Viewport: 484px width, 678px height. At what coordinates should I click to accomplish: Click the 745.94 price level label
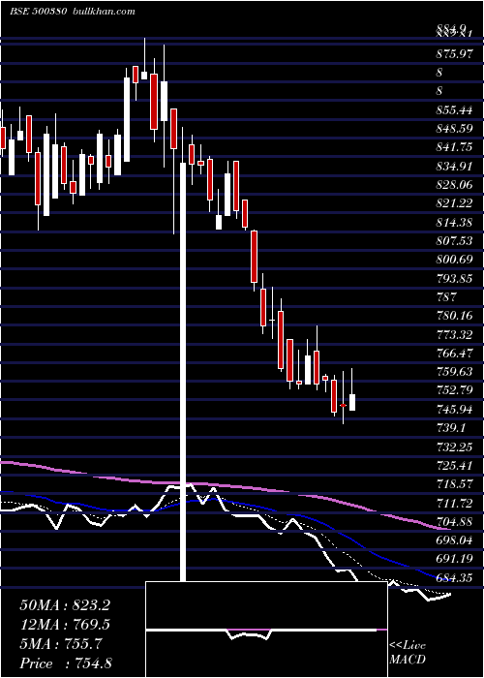(454, 409)
